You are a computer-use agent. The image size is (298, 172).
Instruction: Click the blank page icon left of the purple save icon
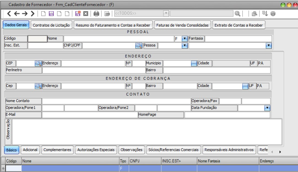pyautogui.click(x=43, y=13)
